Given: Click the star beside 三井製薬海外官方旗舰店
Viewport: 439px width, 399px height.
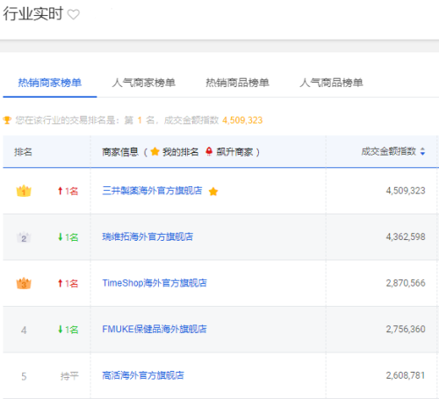Looking at the screenshot, I should [213, 192].
